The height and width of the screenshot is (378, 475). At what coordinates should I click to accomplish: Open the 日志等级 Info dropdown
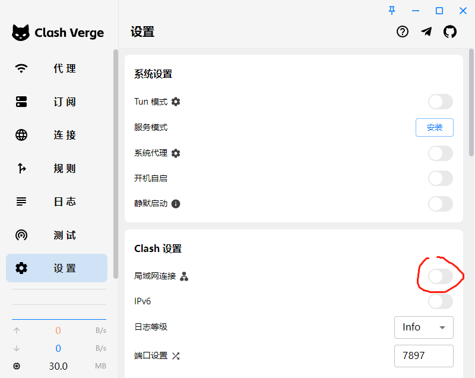click(424, 327)
